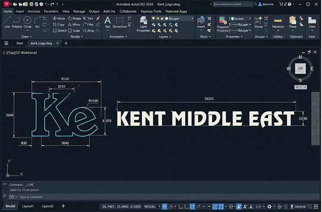Expand the Block panel
Screen dimensions: 322x212
coord(205,36)
